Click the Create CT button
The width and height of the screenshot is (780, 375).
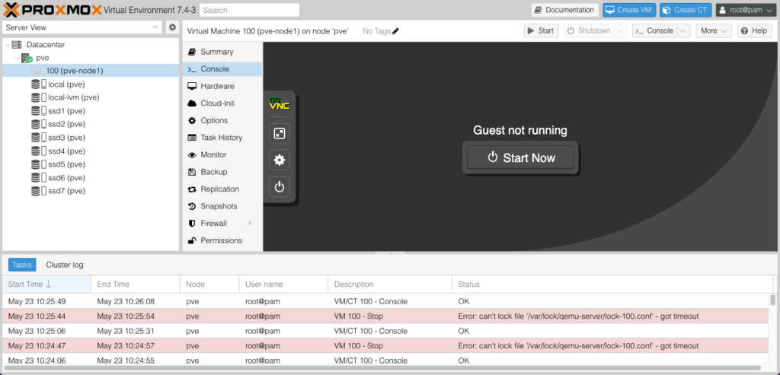tap(686, 10)
